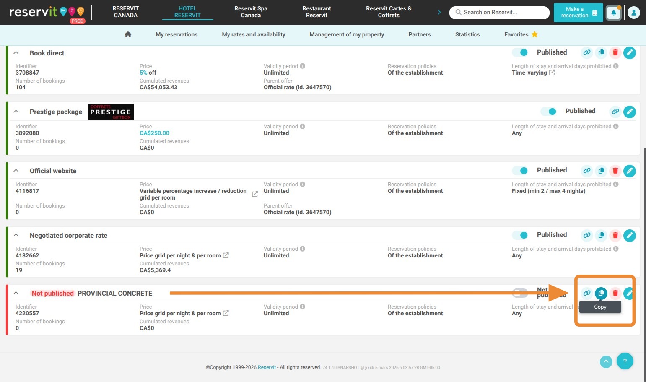Focus the Search on Reservit field
This screenshot has width=646, height=382.
499,13
